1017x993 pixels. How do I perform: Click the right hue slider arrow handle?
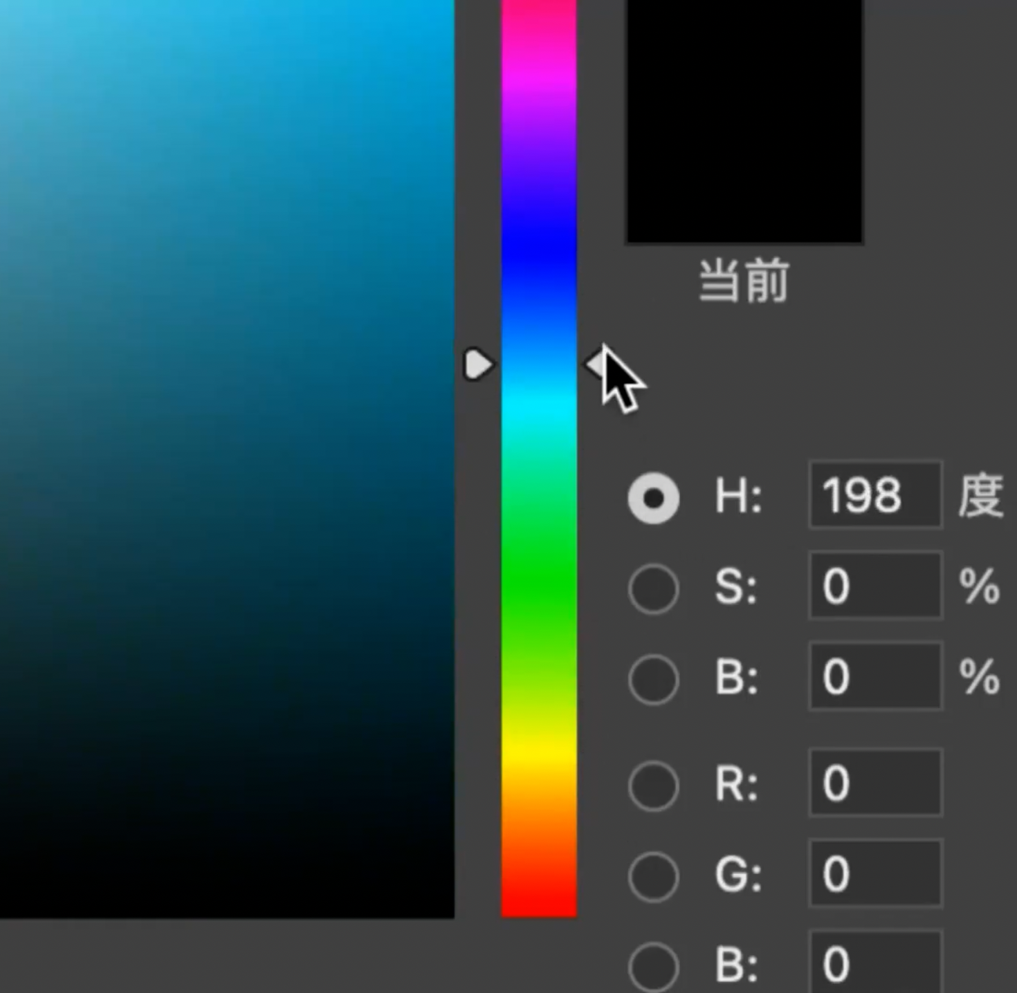tap(595, 364)
